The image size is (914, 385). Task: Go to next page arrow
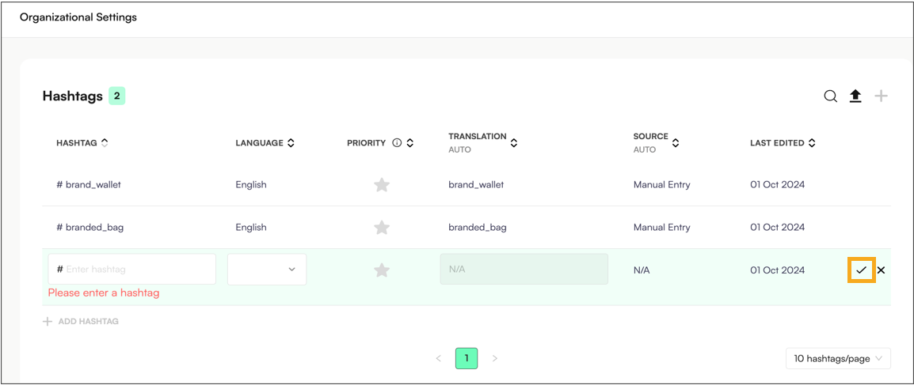pyautogui.click(x=495, y=359)
